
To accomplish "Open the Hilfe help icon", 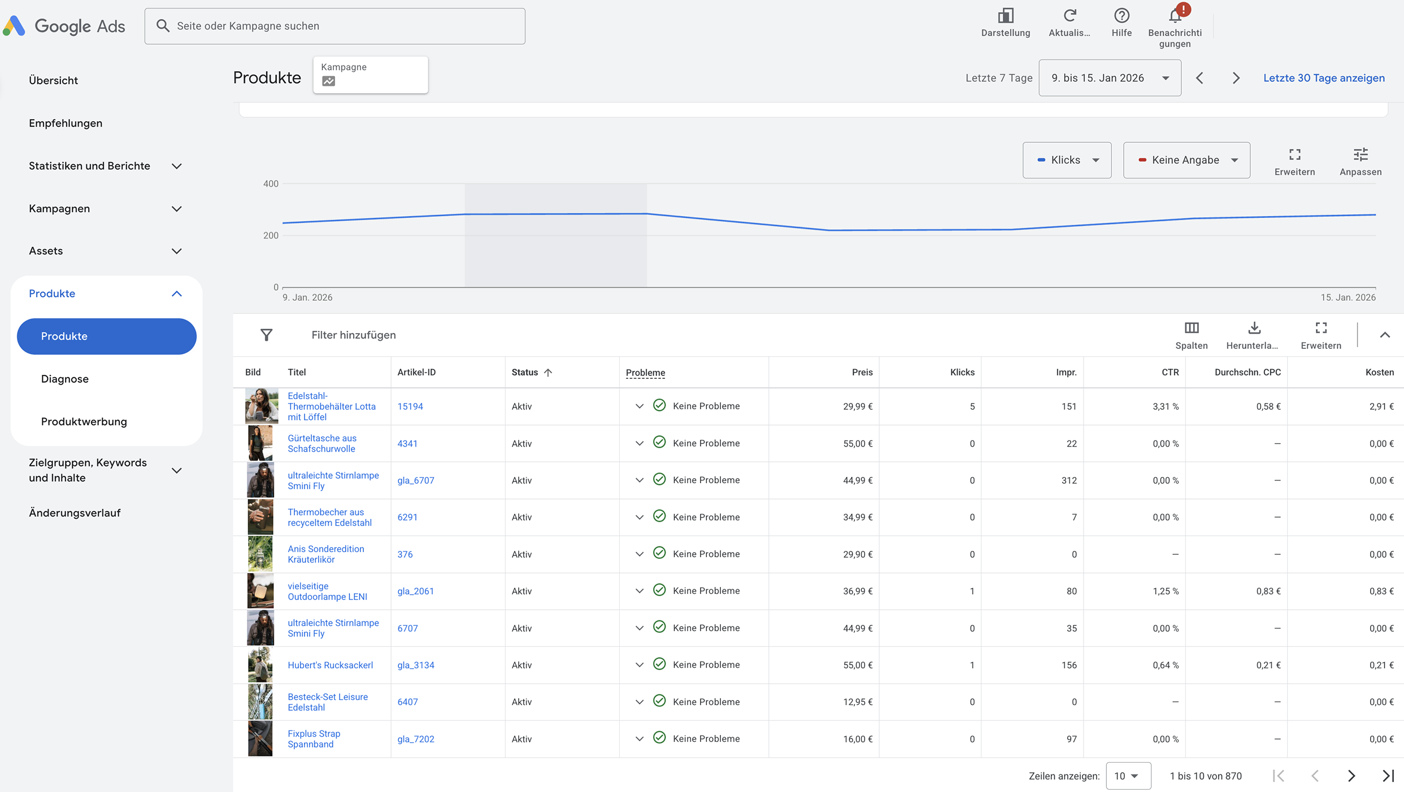I will [1121, 16].
